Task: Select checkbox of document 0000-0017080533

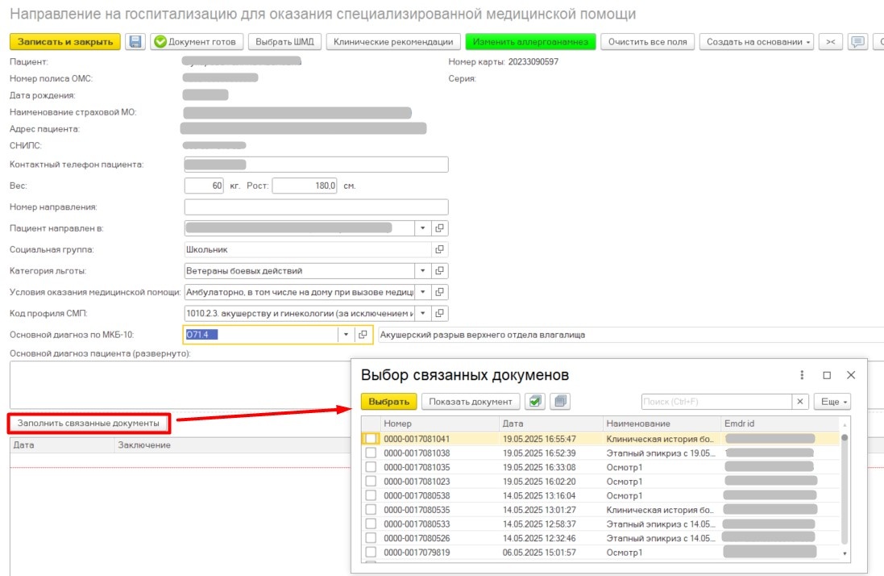Action: tap(371, 524)
